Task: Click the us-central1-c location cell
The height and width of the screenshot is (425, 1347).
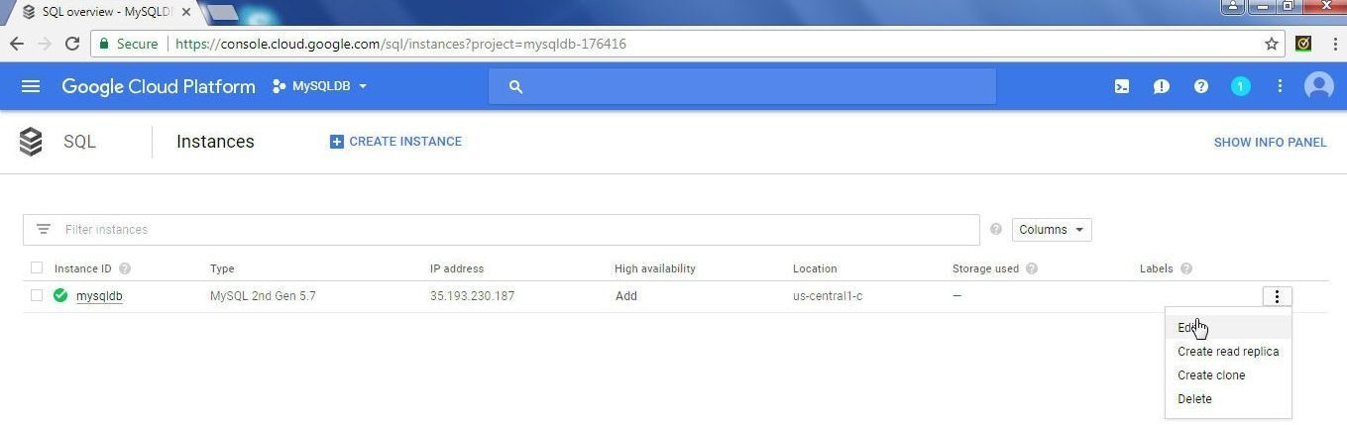Action: tap(828, 295)
